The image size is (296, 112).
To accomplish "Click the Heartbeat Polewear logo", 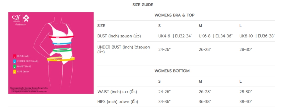I will (20, 20).
